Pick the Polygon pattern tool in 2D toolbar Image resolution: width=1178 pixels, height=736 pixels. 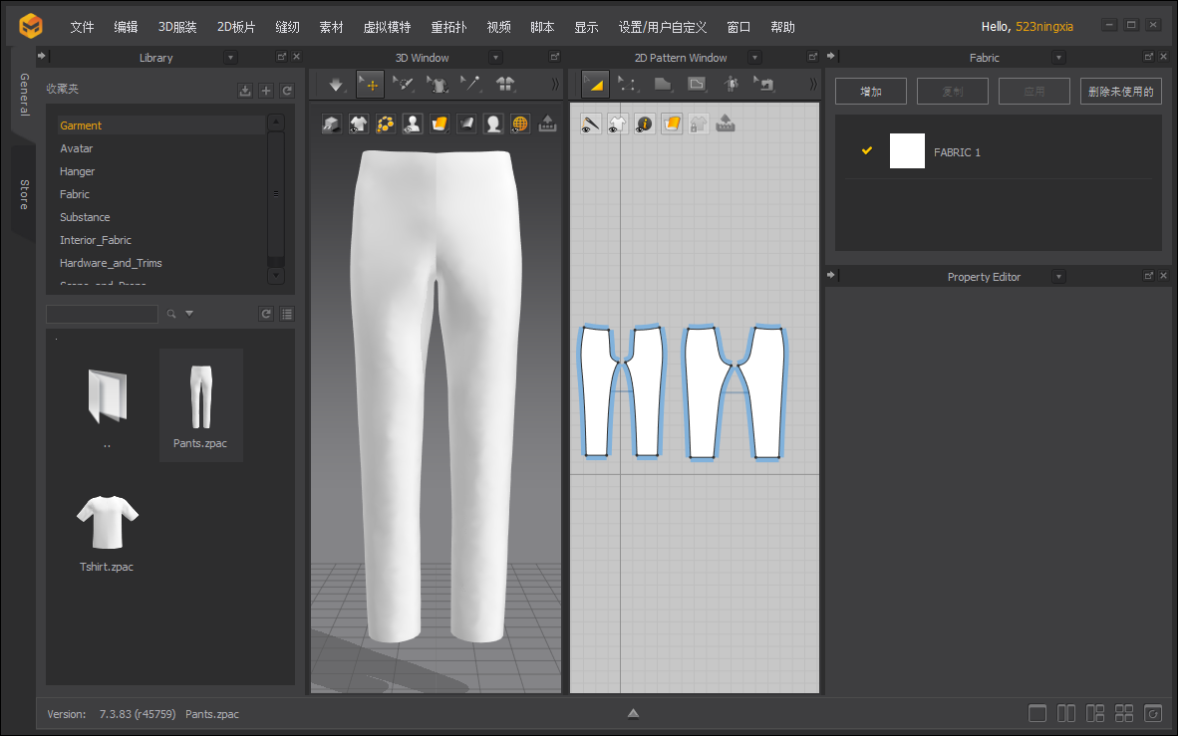point(662,85)
